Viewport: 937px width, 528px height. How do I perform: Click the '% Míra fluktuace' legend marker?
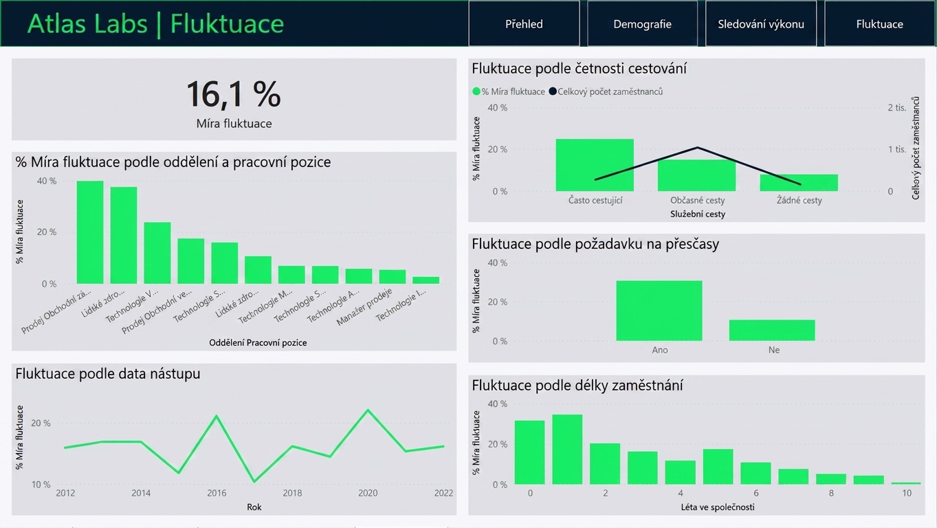(x=476, y=91)
